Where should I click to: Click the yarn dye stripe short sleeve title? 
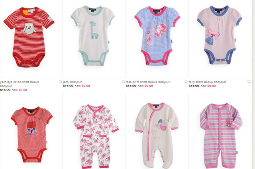(20, 84)
